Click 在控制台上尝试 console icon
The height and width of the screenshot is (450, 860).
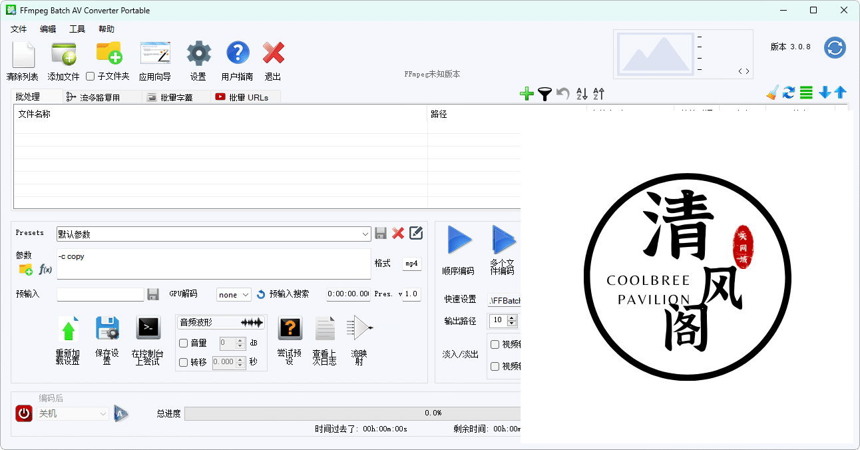click(x=148, y=328)
